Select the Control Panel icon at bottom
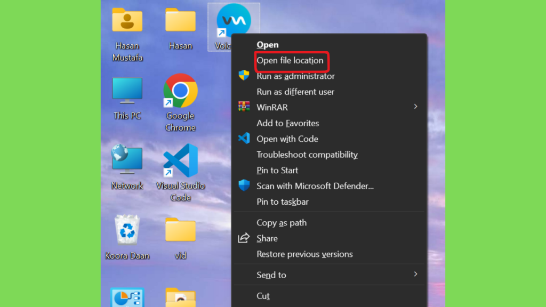546x307 pixels. [x=127, y=297]
